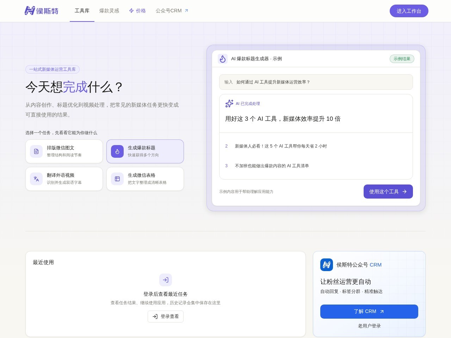Click table icon on 生成微信表格 card
This screenshot has height=338, width=451.
117,179
